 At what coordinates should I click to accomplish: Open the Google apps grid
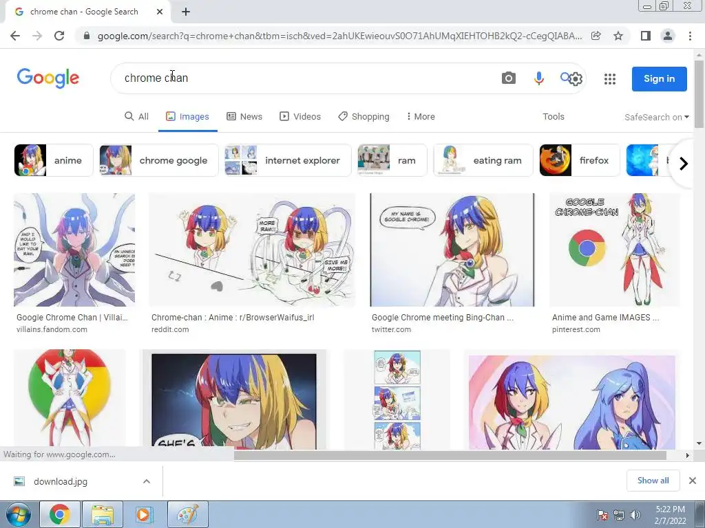[x=610, y=79]
